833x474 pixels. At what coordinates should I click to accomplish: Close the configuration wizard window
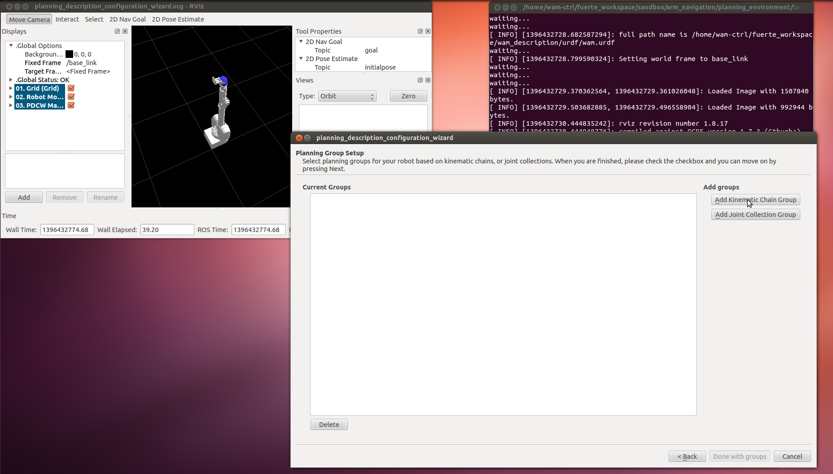[299, 138]
